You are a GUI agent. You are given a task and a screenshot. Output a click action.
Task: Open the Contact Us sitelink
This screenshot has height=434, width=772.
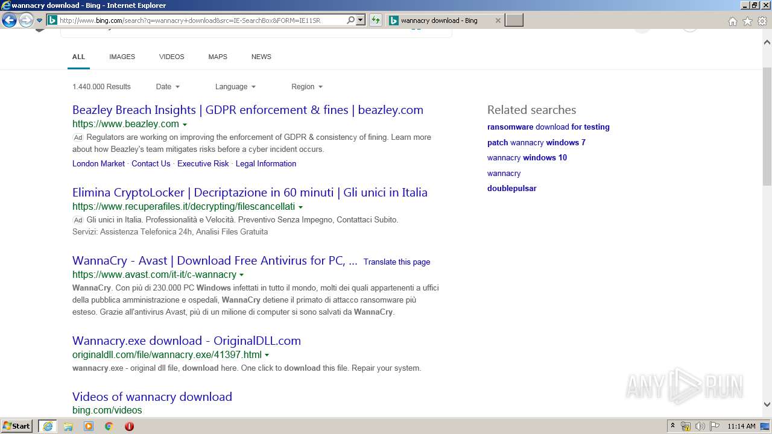(x=151, y=163)
